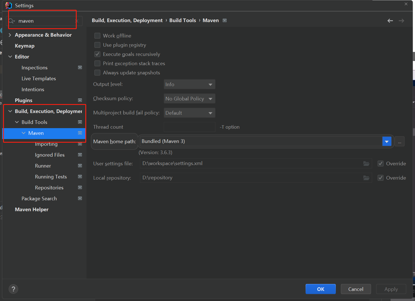Enable Always update snapshots checkbox
The image size is (415, 301).
(97, 73)
